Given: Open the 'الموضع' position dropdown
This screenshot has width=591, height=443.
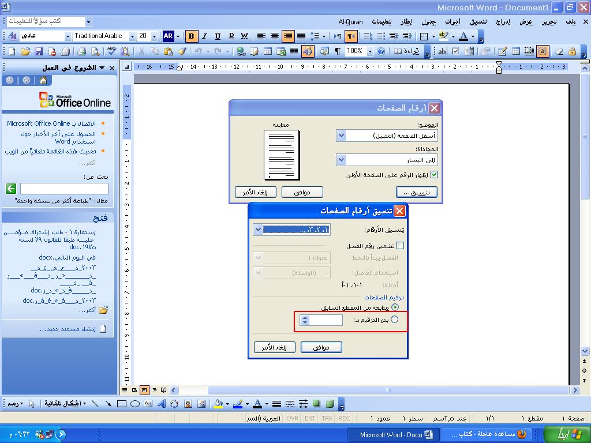Looking at the screenshot, I should [341, 136].
